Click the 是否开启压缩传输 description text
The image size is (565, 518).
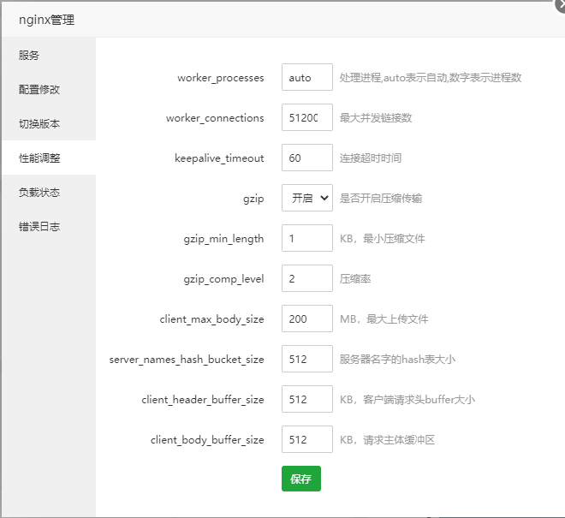tap(381, 198)
